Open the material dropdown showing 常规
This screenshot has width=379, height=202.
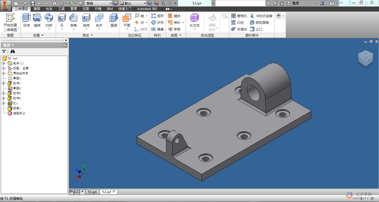tap(99, 3)
